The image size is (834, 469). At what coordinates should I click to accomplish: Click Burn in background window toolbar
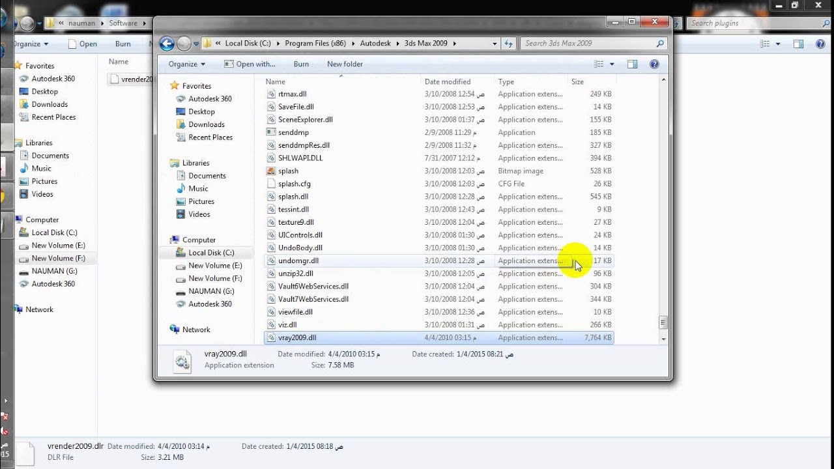(x=122, y=44)
